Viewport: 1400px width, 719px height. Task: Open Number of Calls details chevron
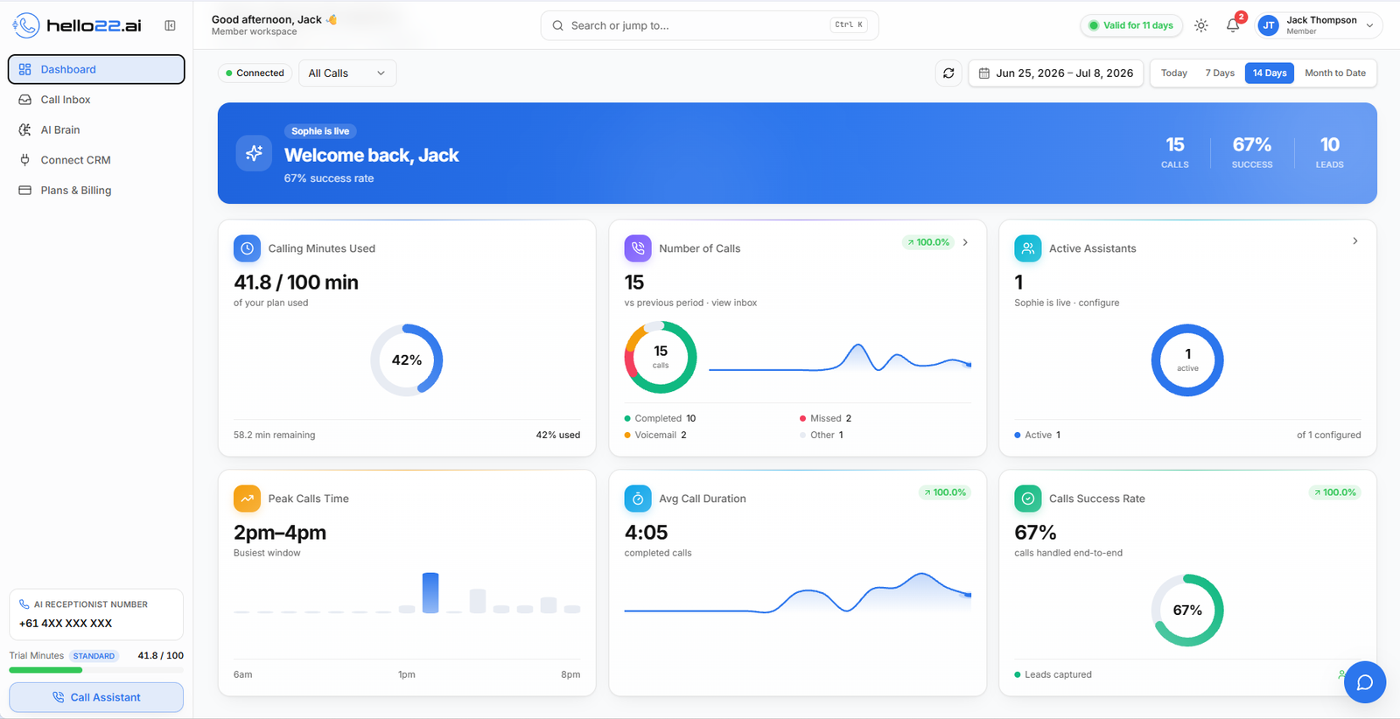[965, 242]
